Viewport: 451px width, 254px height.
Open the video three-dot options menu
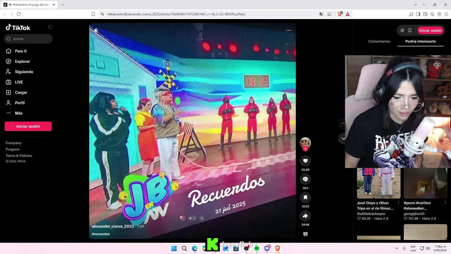pyautogui.click(x=288, y=30)
